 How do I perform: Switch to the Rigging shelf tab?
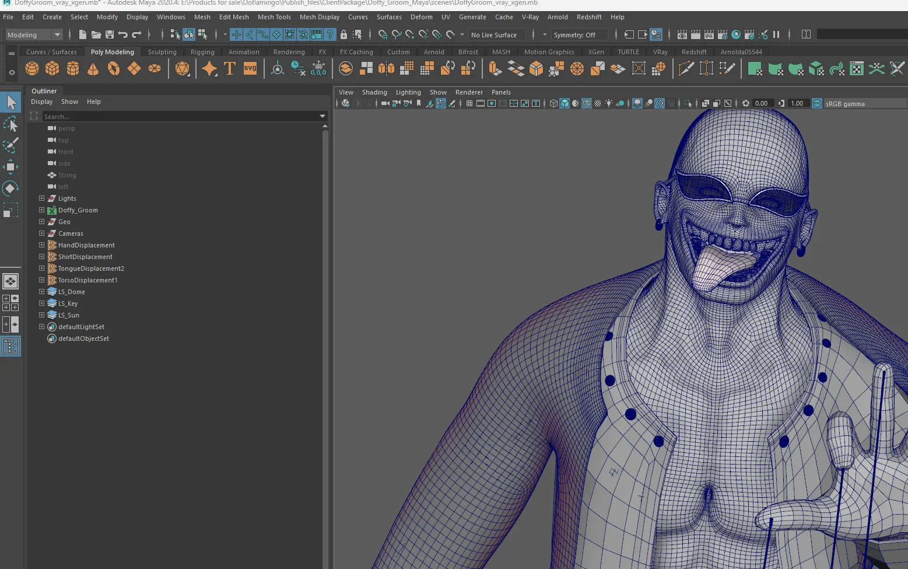(x=202, y=51)
